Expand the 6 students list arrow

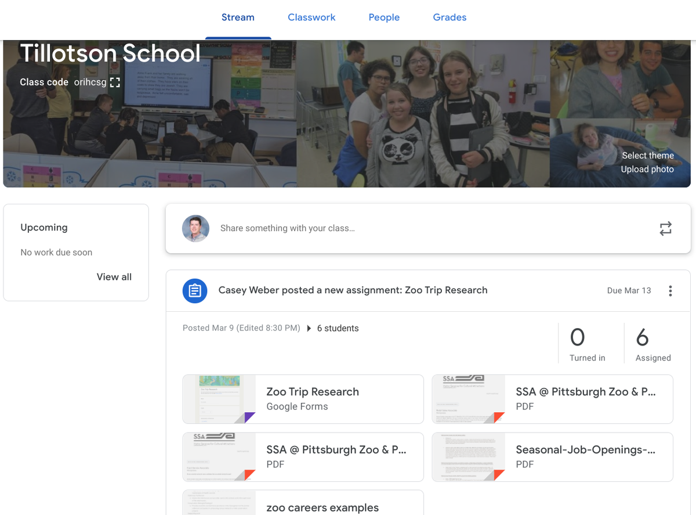pyautogui.click(x=309, y=328)
